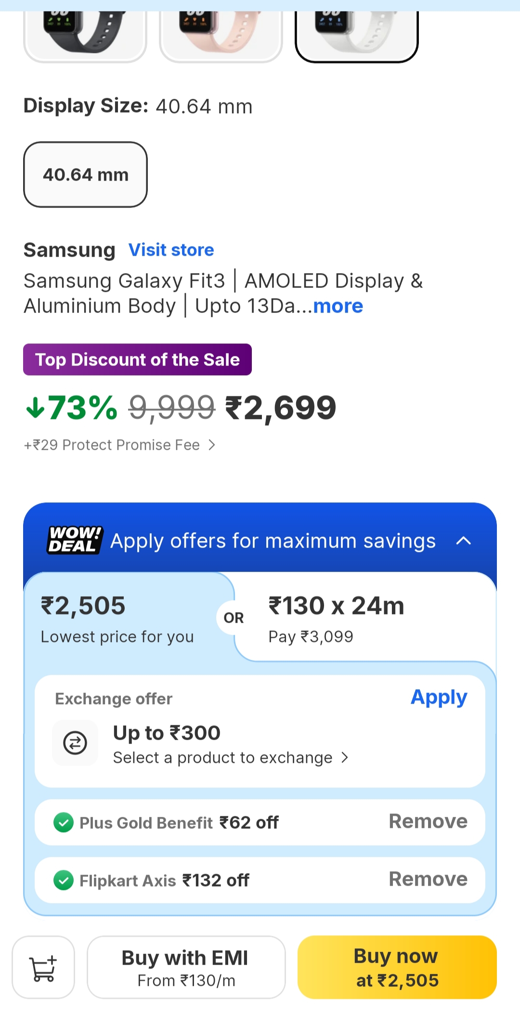Tap Flipkart Axis green checkmark
This screenshot has height=1009, width=520.
pos(64,880)
